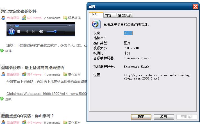This screenshot has height=124, width=200.
Task: Mute the player with the speaker icon
Action: [x=41, y=31]
